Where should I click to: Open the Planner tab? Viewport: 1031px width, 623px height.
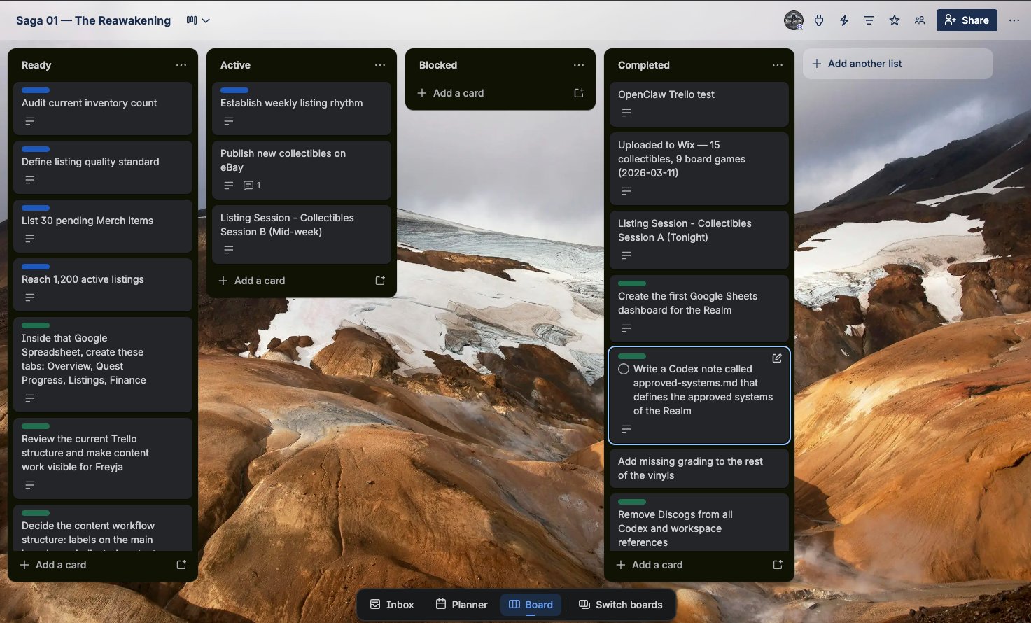coord(461,604)
